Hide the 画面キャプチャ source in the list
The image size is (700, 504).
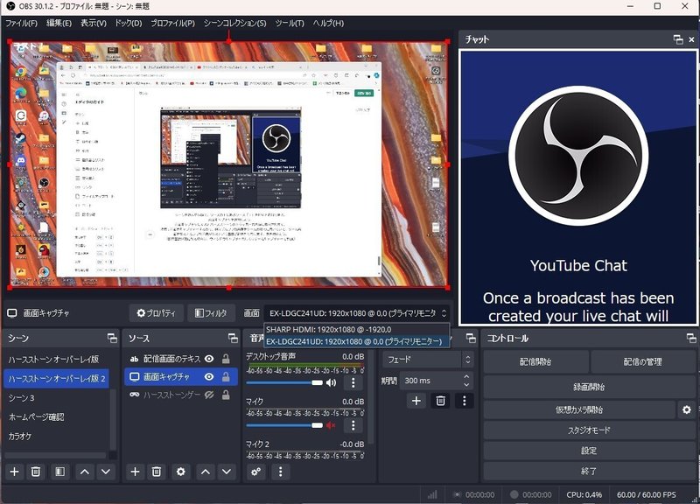[209, 377]
